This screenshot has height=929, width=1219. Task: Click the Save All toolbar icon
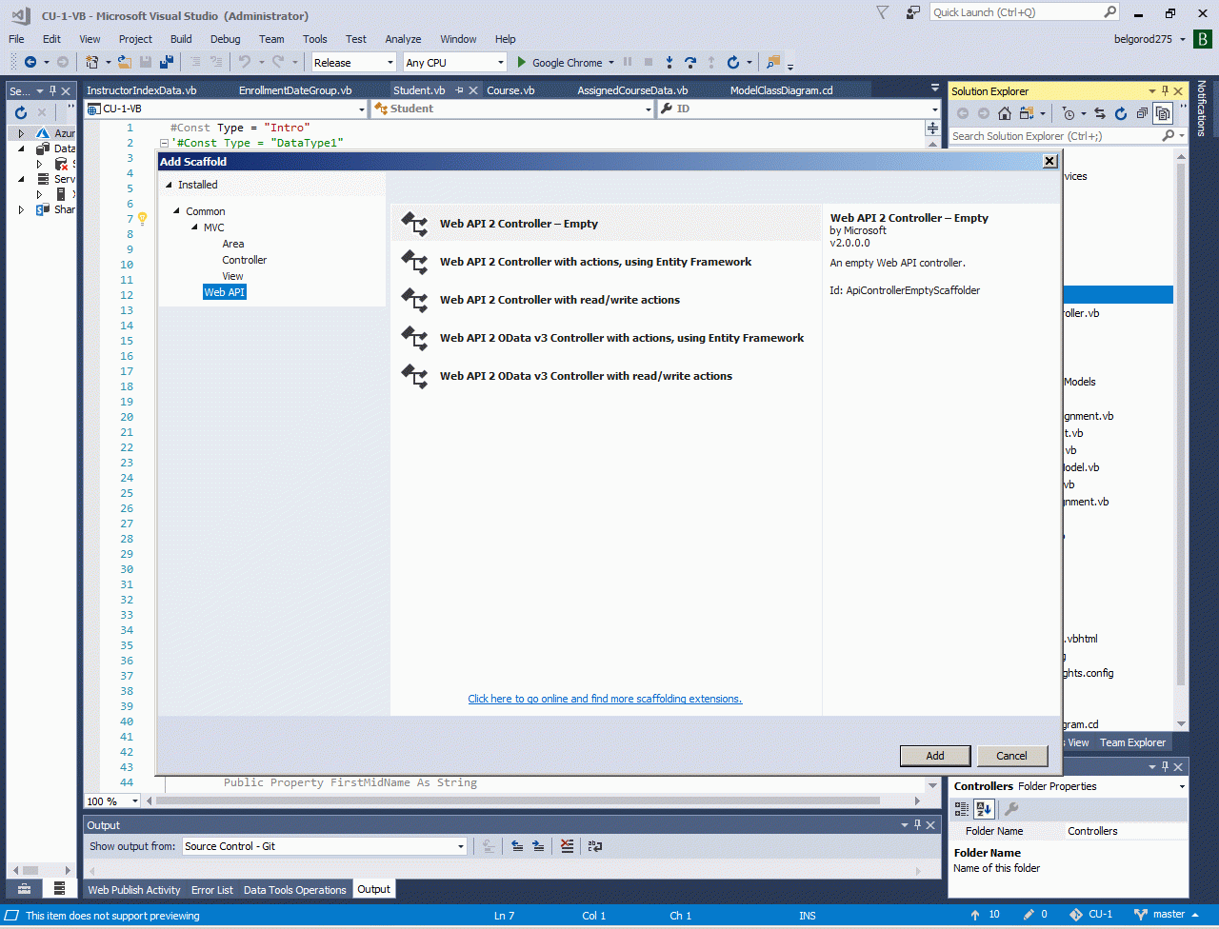(x=166, y=62)
